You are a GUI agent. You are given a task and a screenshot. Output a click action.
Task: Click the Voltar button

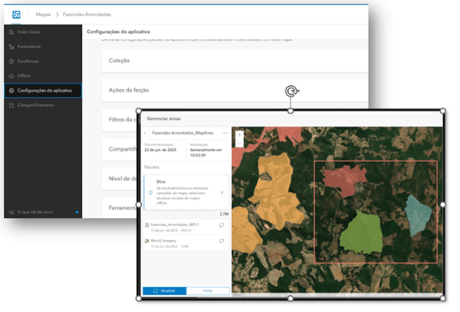click(x=208, y=291)
